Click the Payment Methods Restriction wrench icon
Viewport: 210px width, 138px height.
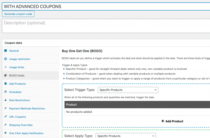(x=5, y=108)
